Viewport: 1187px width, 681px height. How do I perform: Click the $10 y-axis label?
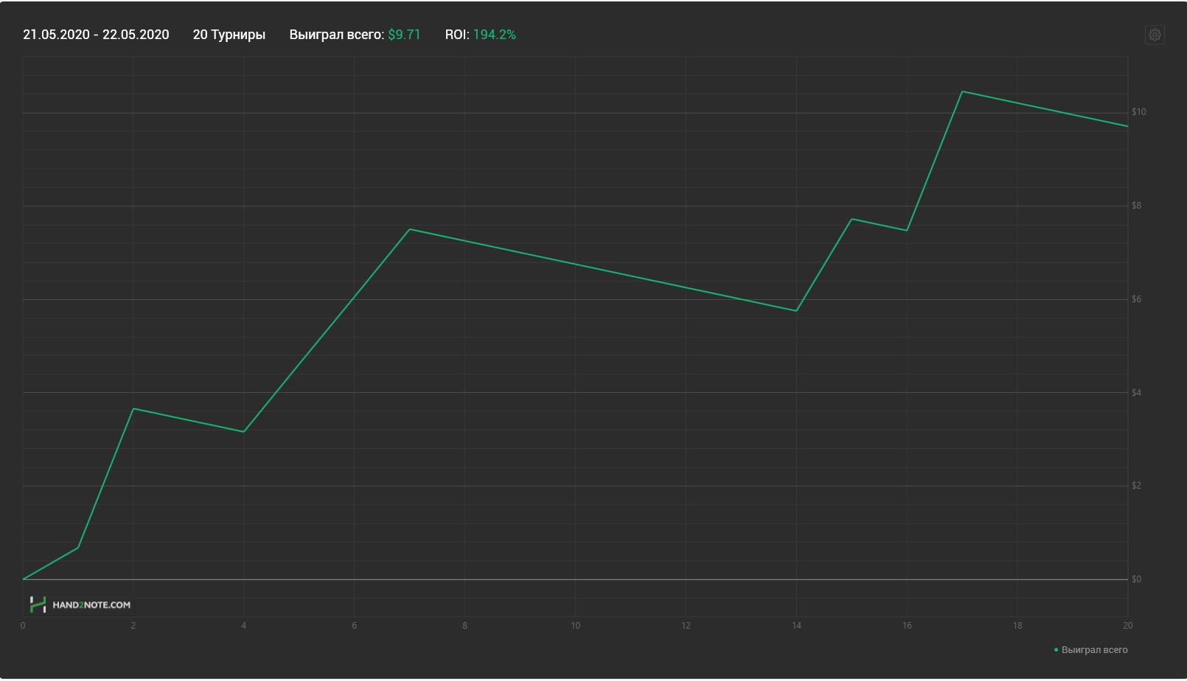pyautogui.click(x=1139, y=112)
